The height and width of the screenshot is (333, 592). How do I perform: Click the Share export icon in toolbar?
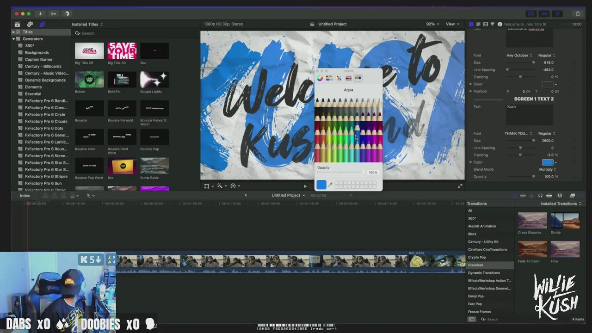(x=577, y=13)
